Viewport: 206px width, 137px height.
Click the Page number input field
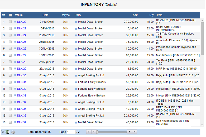pyautogui.click(x=71, y=132)
